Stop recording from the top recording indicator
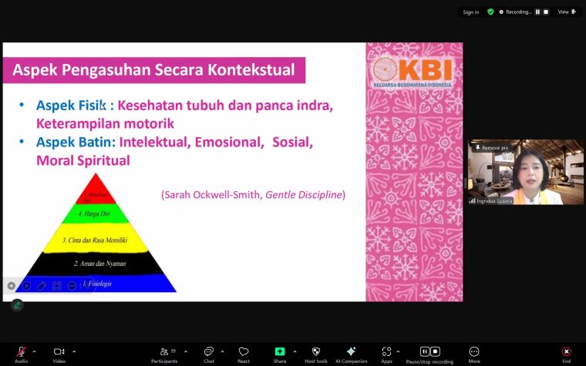This screenshot has width=586, height=366. click(x=546, y=12)
